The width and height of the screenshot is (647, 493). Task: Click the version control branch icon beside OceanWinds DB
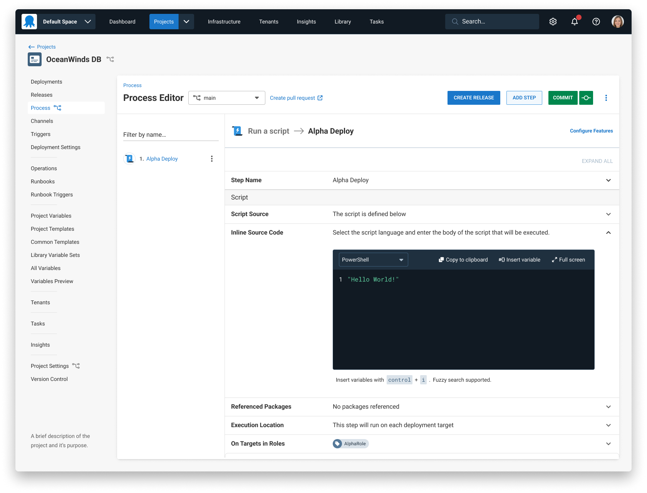pos(111,59)
